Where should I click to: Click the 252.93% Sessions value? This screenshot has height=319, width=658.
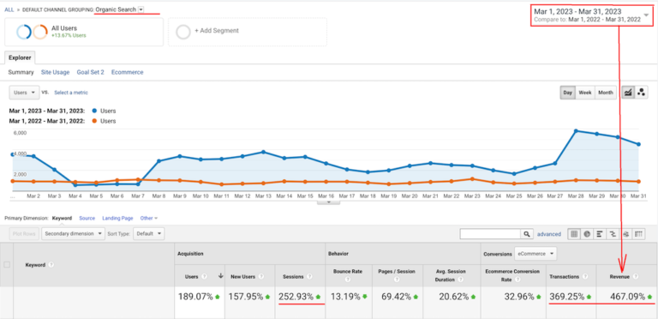tap(296, 297)
